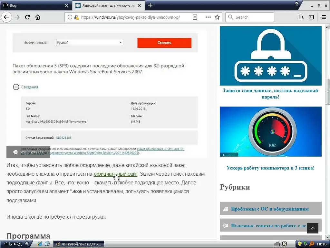Focus the Search box in toolbar

pos(250,17)
